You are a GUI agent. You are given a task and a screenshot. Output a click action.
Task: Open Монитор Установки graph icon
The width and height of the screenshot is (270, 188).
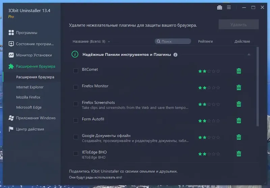pyautogui.click(x=11, y=55)
